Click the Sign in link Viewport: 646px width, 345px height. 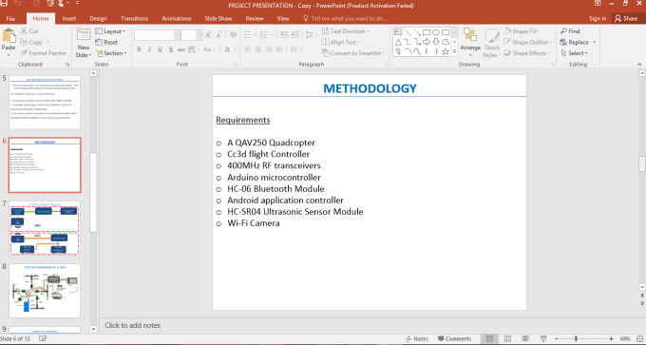(x=598, y=19)
